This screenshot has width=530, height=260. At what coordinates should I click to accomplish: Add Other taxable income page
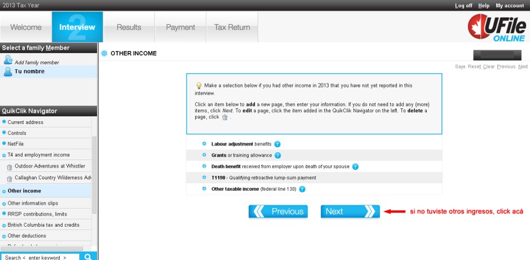pos(204,188)
